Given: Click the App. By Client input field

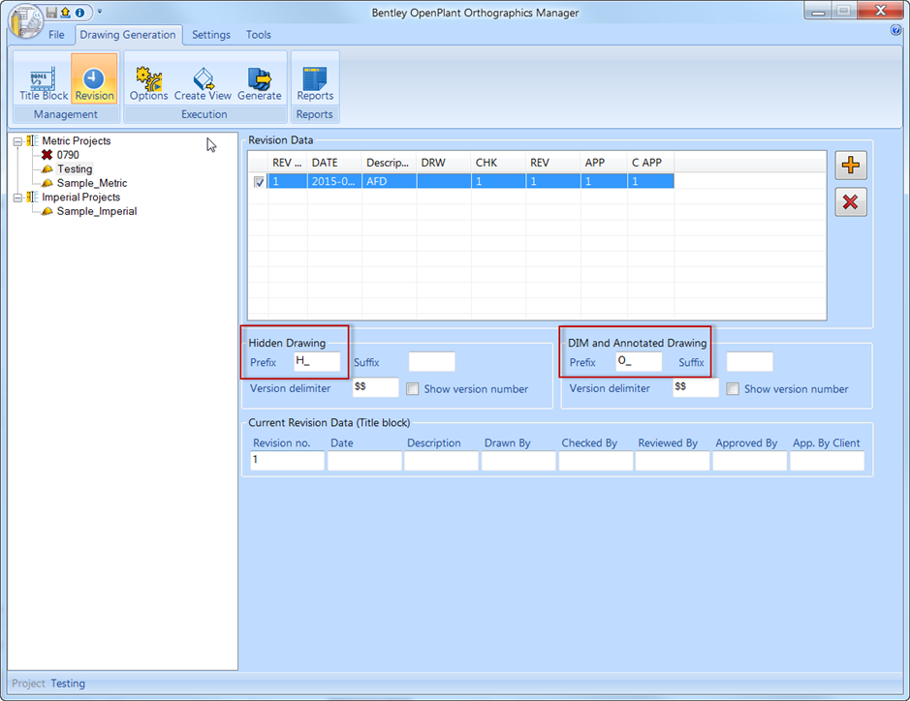Looking at the screenshot, I should (827, 461).
